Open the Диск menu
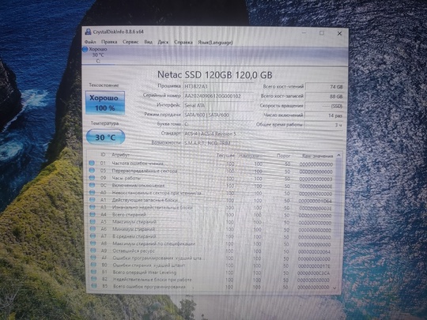The image size is (427, 320). point(163,42)
